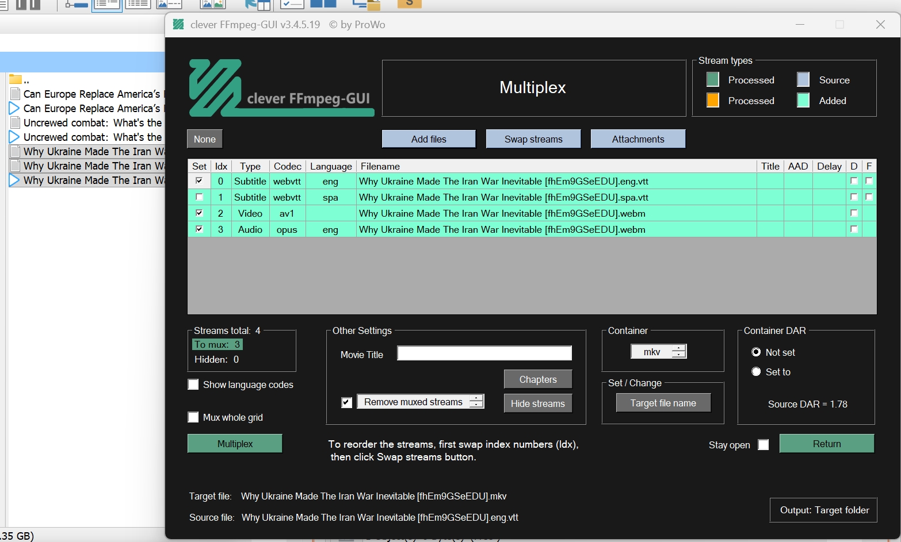Click the clever FFmpeg-GUI logo image
This screenshot has height=542, width=901.
click(x=281, y=88)
